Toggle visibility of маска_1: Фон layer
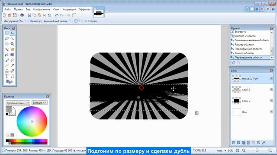This screenshot has width=277, height=155. click(x=271, y=78)
